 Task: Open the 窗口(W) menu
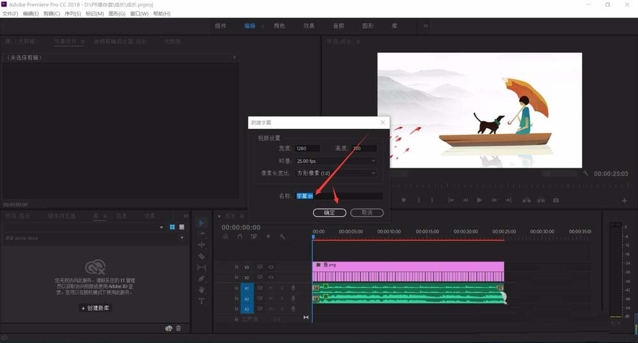(139, 13)
